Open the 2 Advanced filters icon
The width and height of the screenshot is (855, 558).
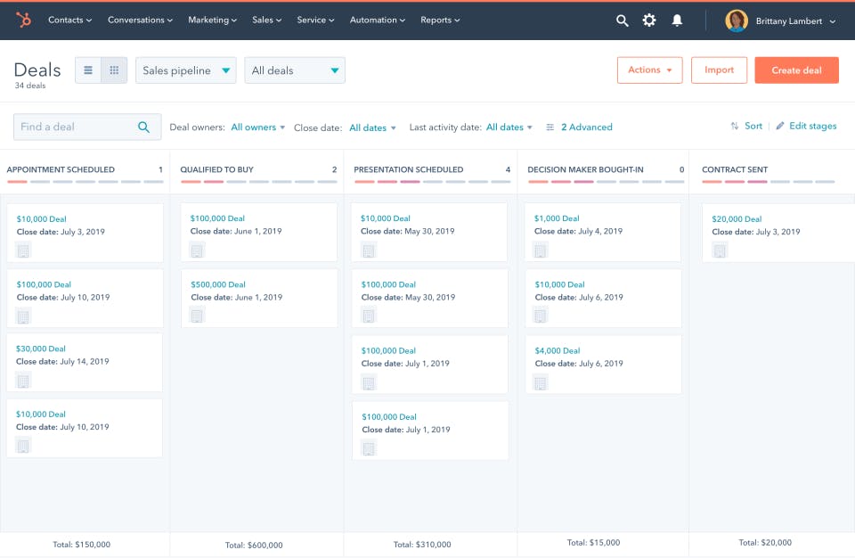pos(550,127)
